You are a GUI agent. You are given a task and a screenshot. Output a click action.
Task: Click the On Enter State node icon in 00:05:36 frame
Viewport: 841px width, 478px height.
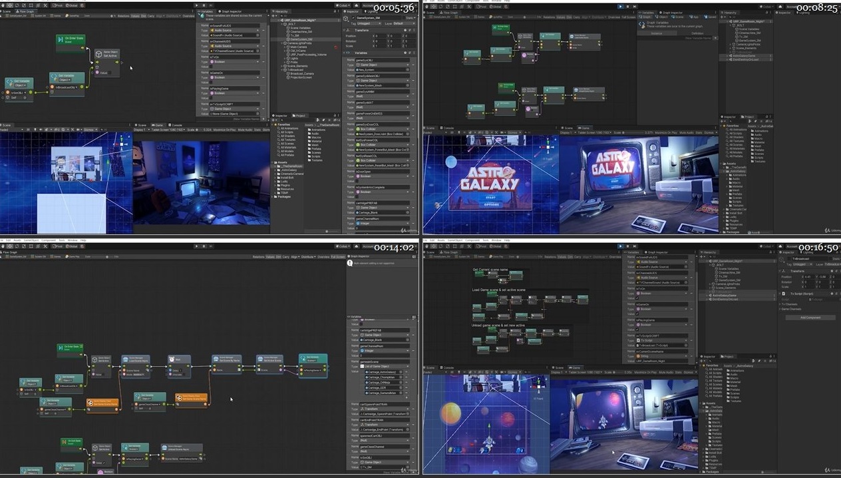[61, 39]
